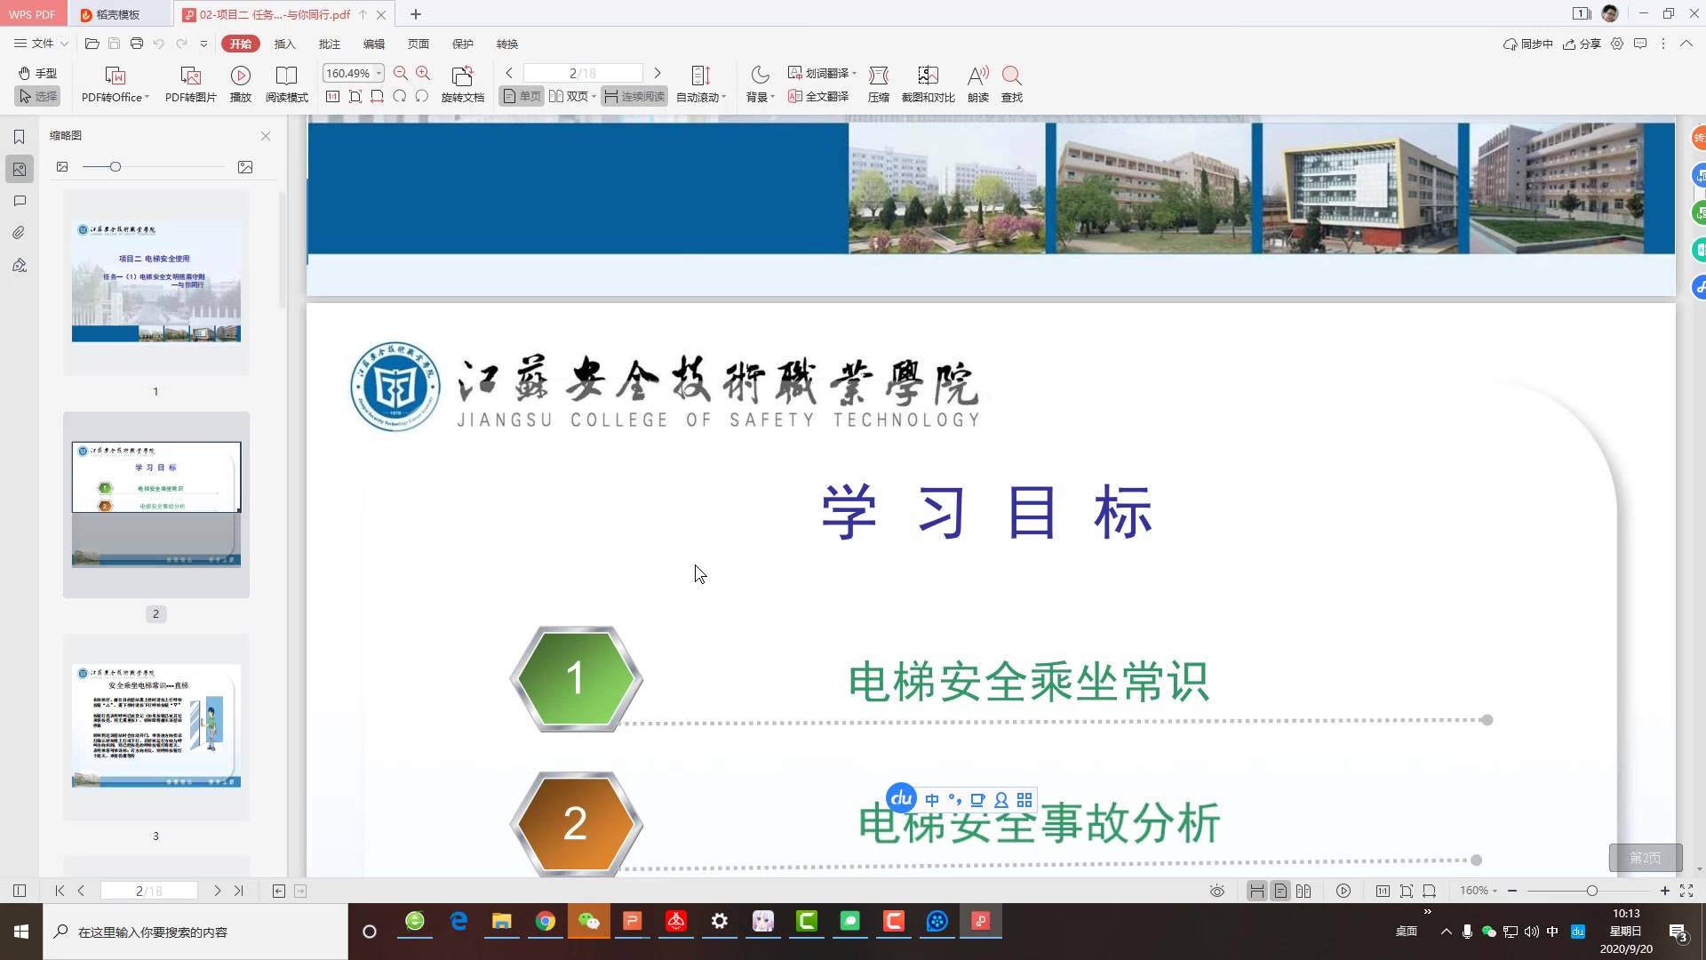Click the 分享 share button
The image size is (1706, 960).
1582,44
